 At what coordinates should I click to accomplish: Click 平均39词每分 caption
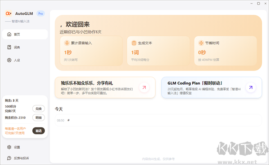click(x=140, y=60)
